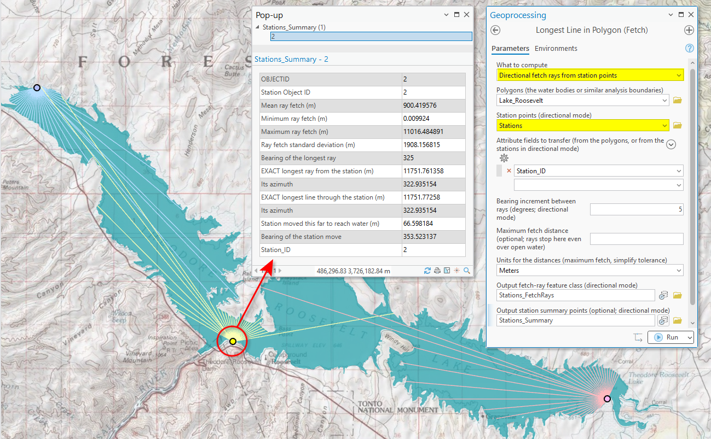Browse for the Polygons input dataset
Viewport: 711px width, 439px height.
point(677,100)
